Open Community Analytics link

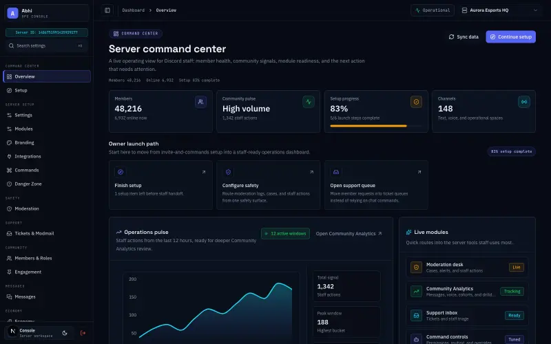[x=349, y=233]
